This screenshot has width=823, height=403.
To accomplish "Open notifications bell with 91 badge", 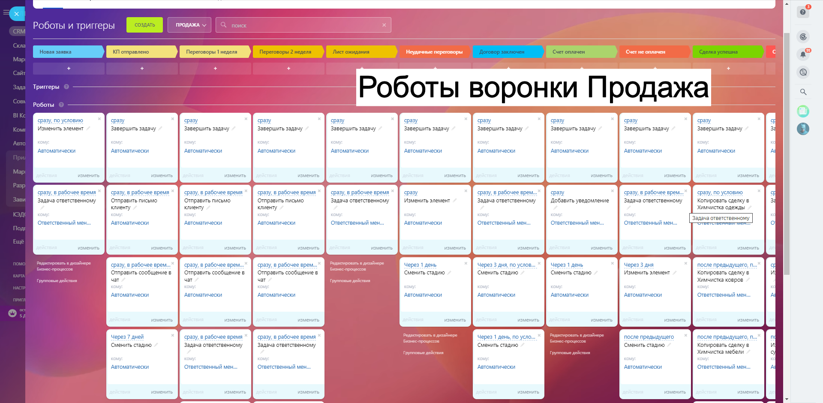I will pos(803,54).
